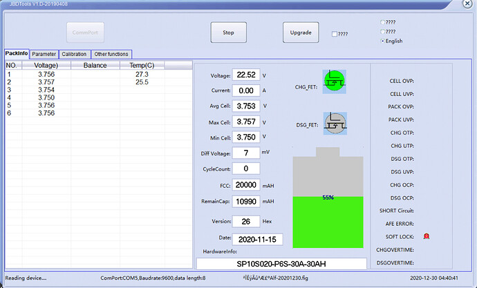Click the HardwareInfo field SP10S020-P6S-30A-30AH

pyautogui.click(x=281, y=264)
